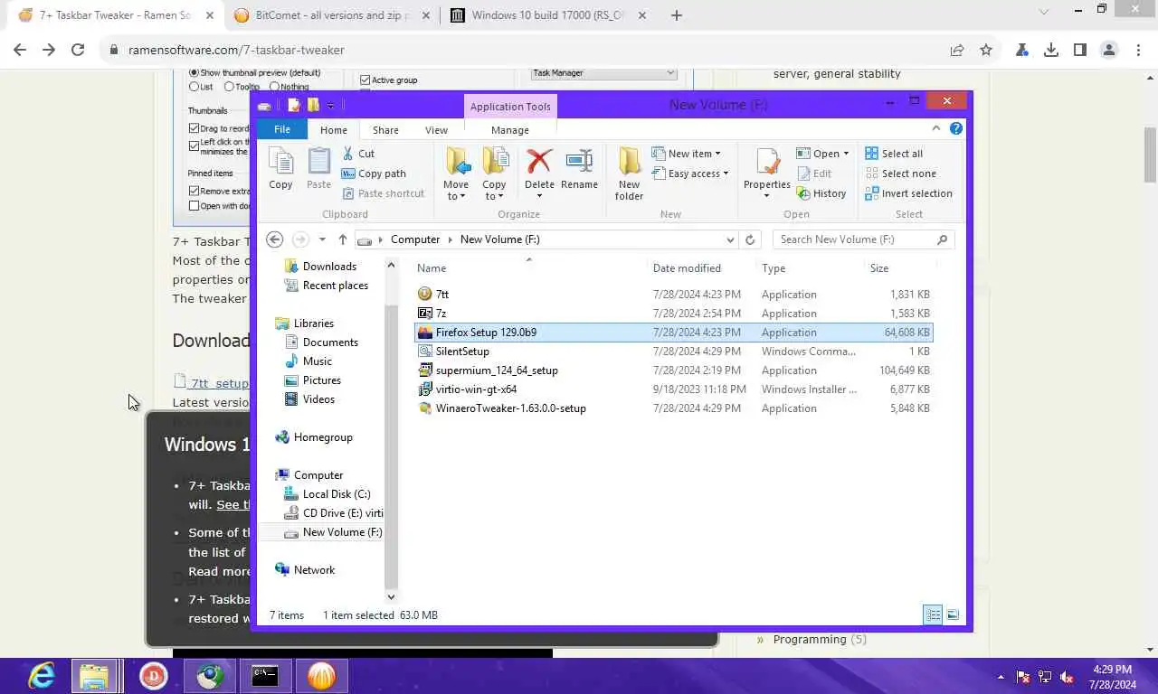
Task: Click the File Explorer taskbar icon
Action: 94,676
